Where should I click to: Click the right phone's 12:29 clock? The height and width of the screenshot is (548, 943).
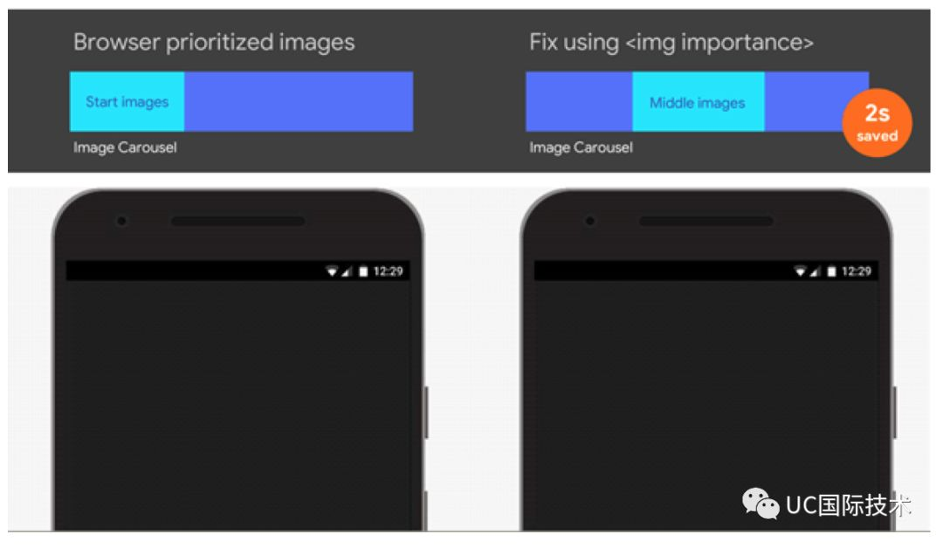point(857,271)
